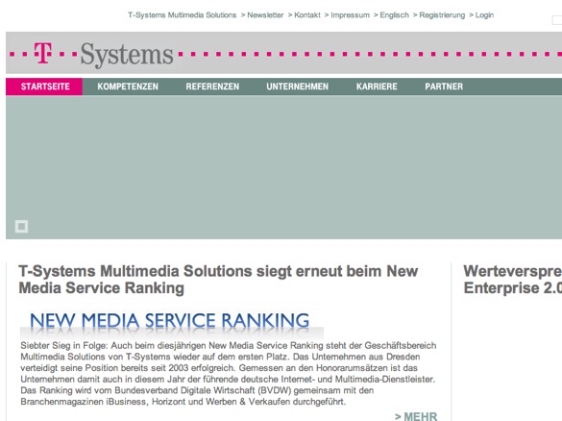Viewport: 562px width, 421px height.
Task: Click the Werteversprechen Enterprise 2.0 headline
Action: (513, 280)
